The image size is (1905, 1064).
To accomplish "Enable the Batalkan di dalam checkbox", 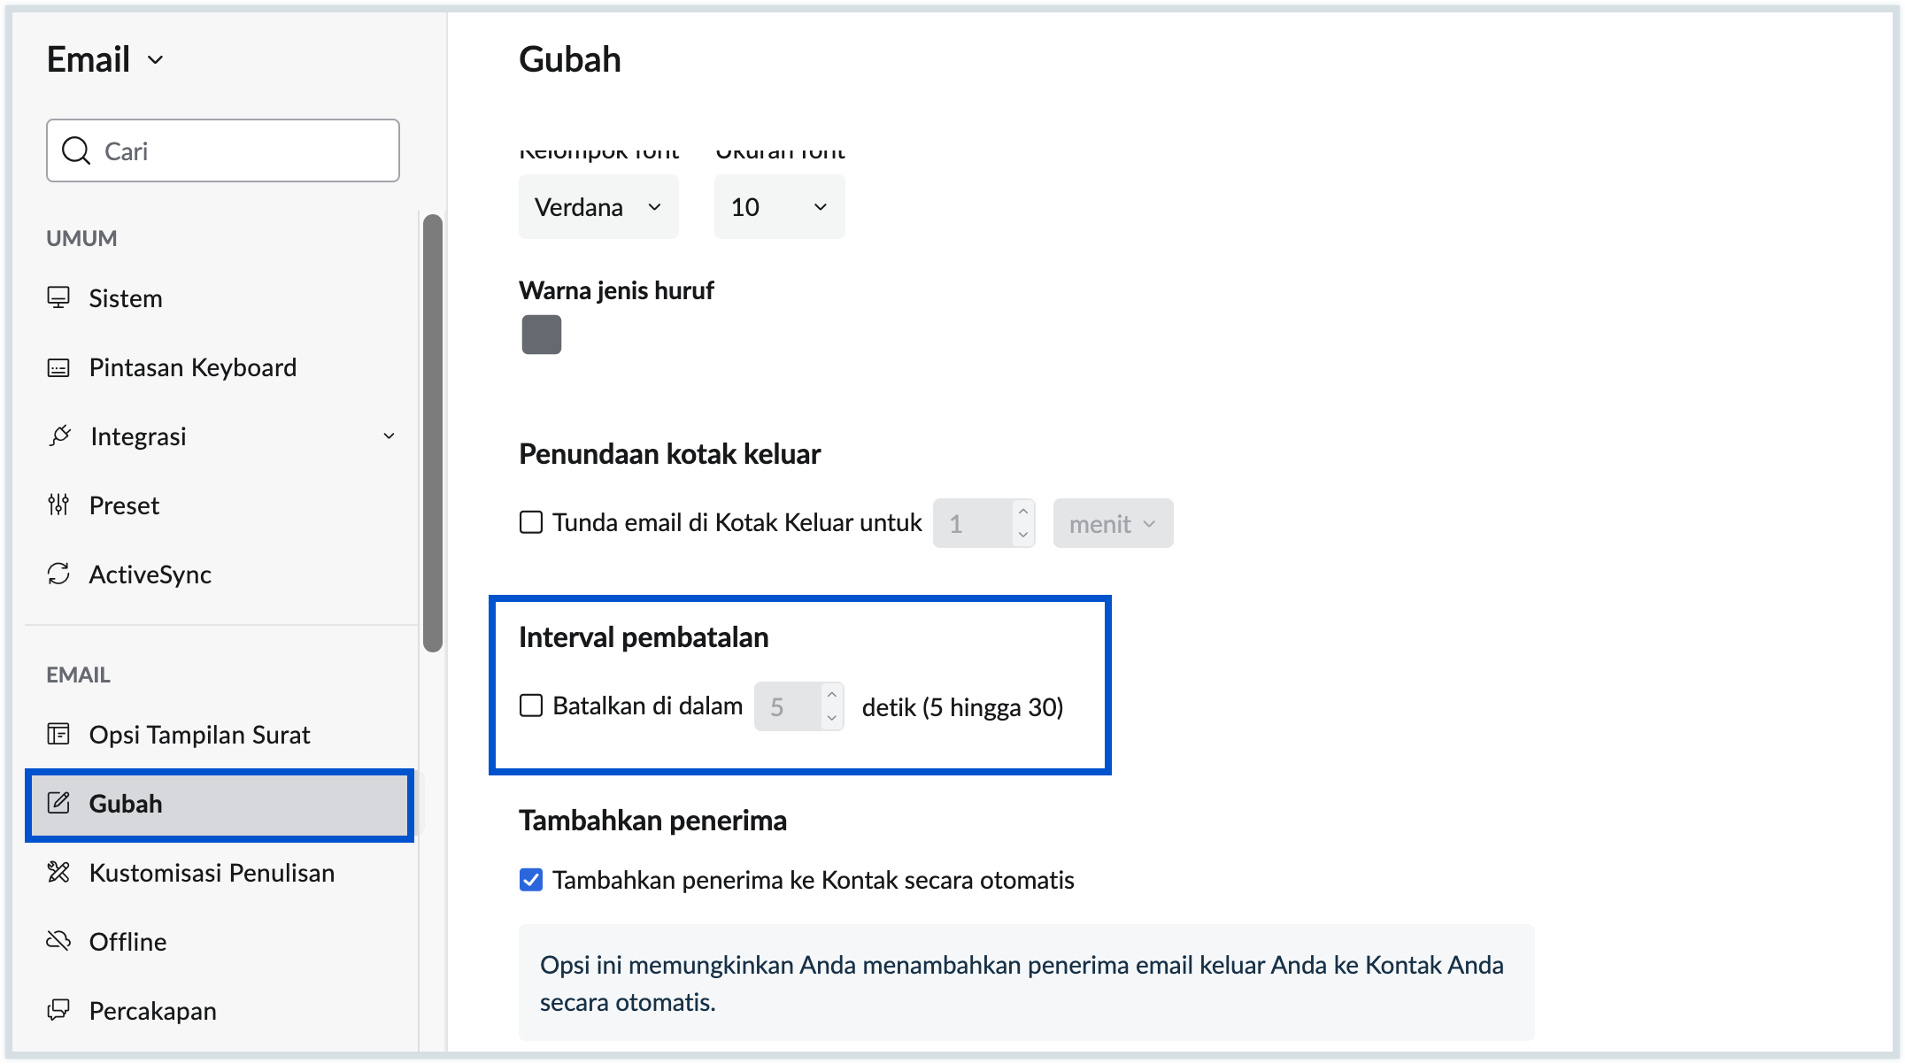I will point(531,705).
